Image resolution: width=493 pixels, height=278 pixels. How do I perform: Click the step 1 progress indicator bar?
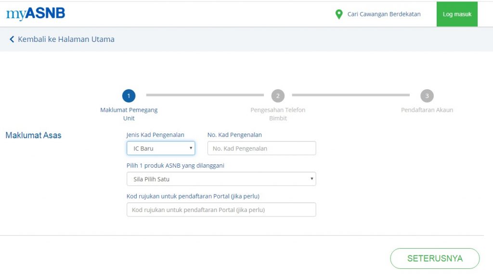tap(205, 95)
